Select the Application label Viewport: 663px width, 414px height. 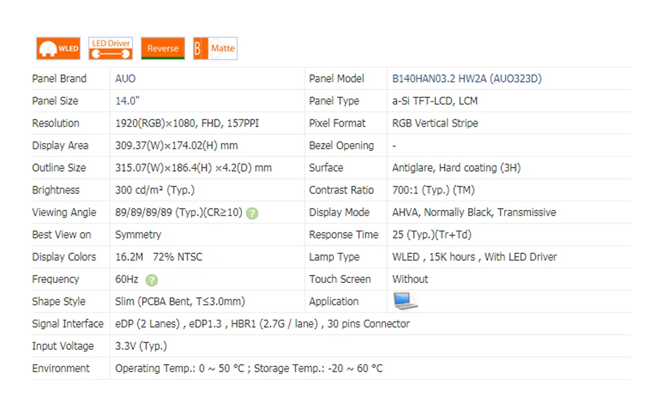click(x=333, y=301)
